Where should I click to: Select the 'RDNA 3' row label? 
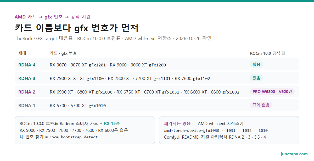coord(27,78)
